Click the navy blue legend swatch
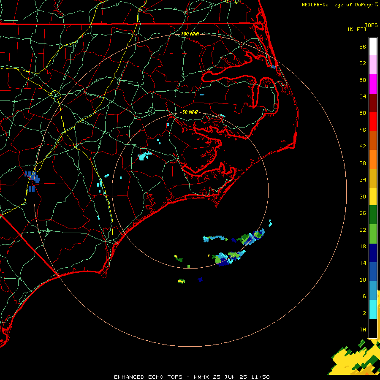This screenshot has height=380, width=380. [x=373, y=253]
